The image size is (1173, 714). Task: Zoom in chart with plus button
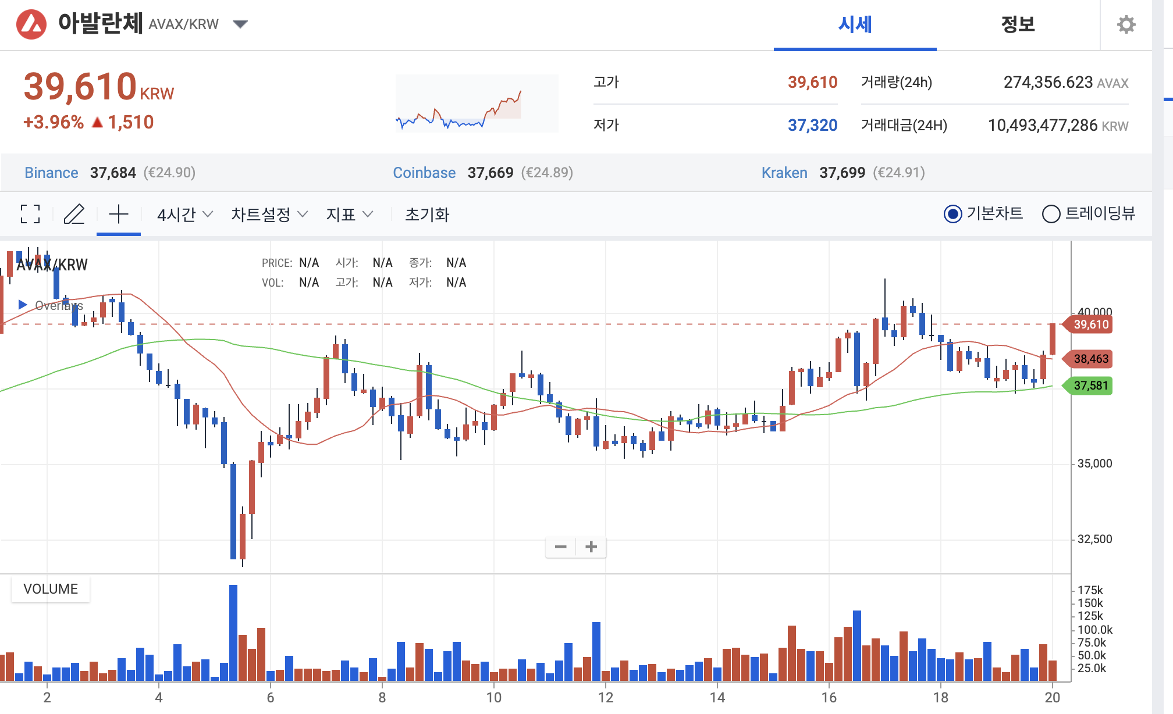591,547
